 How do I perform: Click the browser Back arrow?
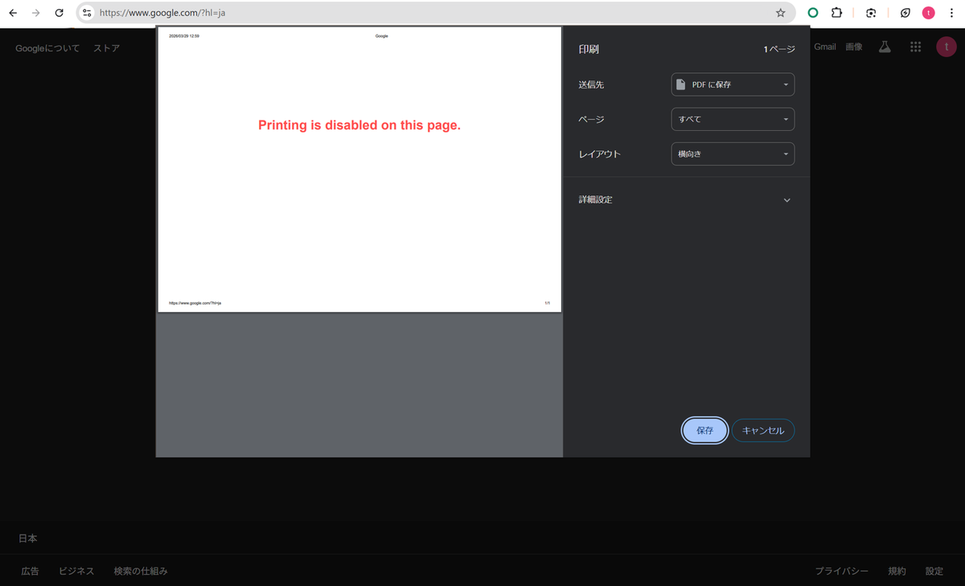pos(13,13)
